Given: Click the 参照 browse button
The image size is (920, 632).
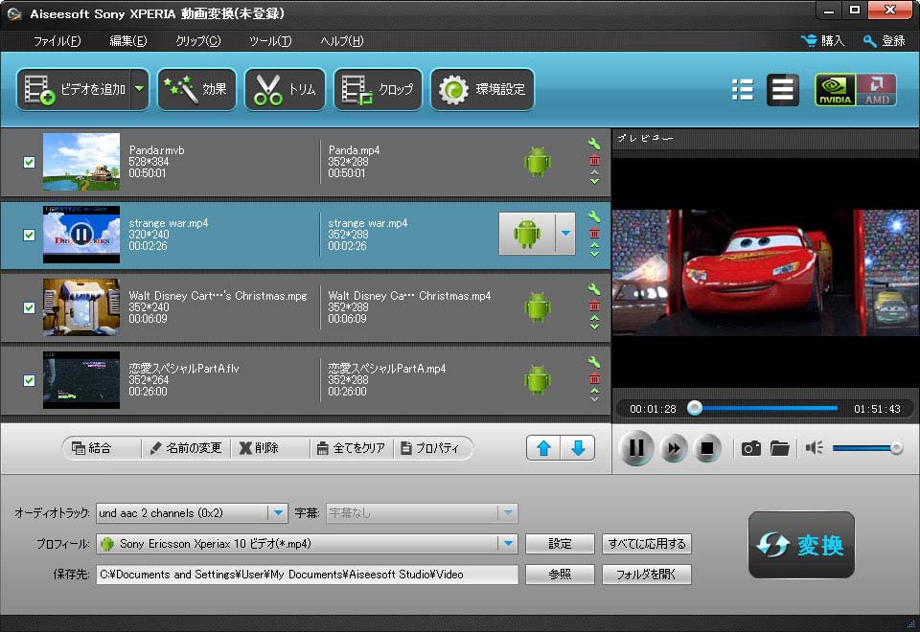Looking at the screenshot, I should click(560, 575).
